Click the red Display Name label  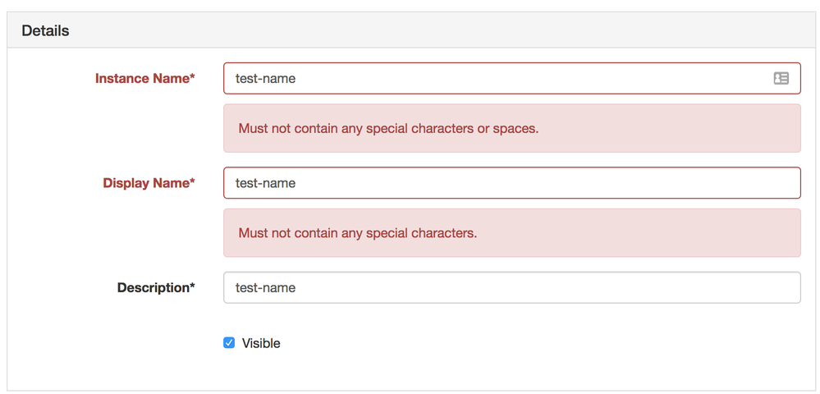pyautogui.click(x=146, y=183)
